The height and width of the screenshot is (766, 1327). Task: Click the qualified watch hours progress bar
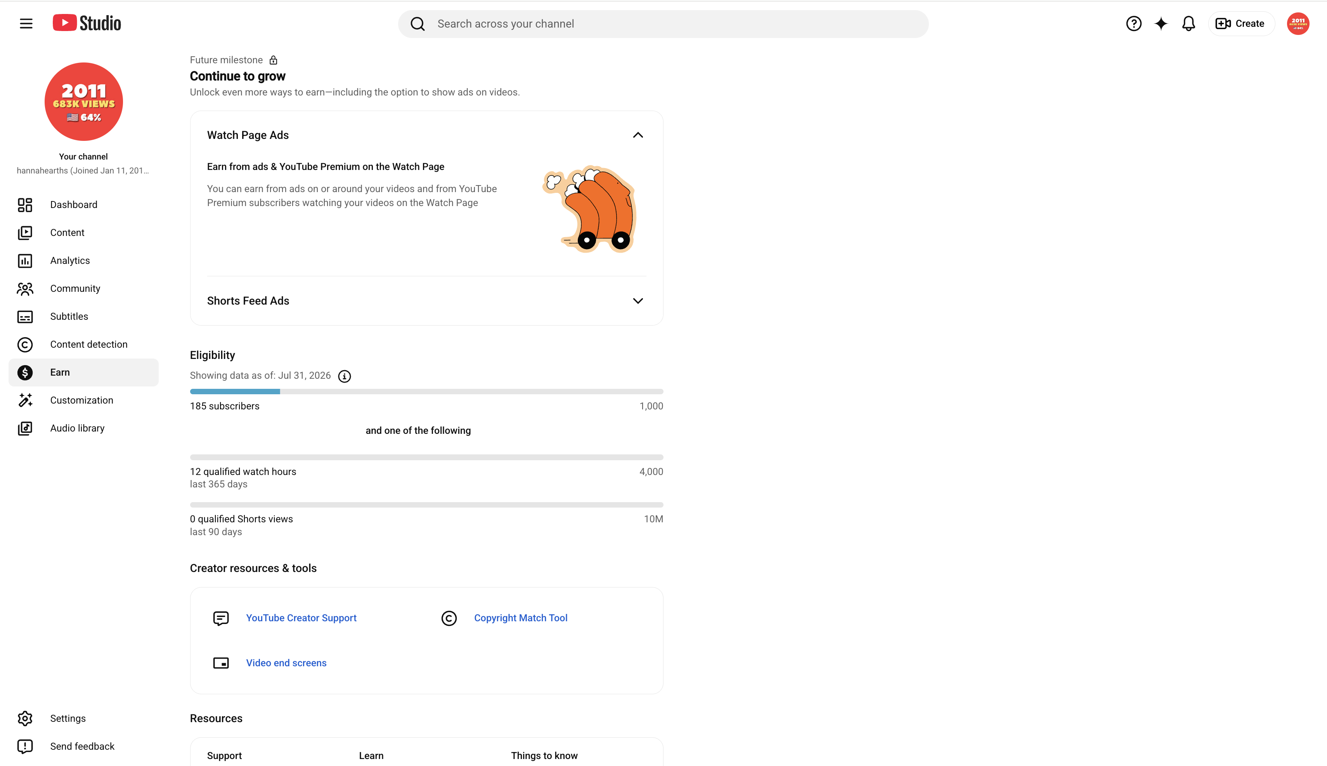(426, 457)
